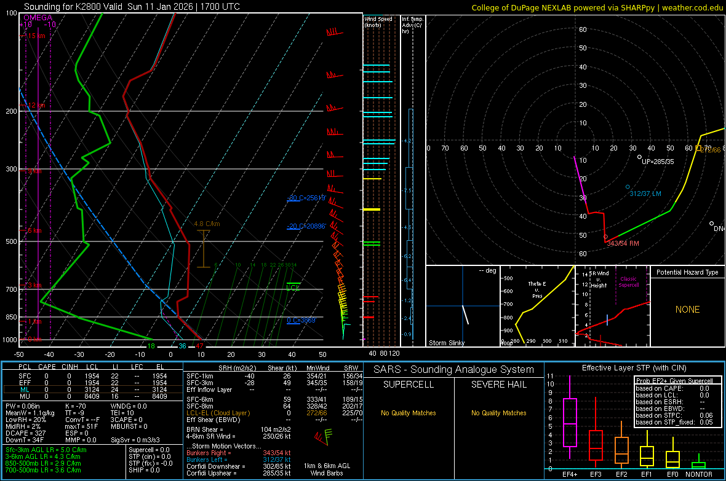
Task: Click the Effective Layer STP (with CIN) title
Action: point(634,368)
